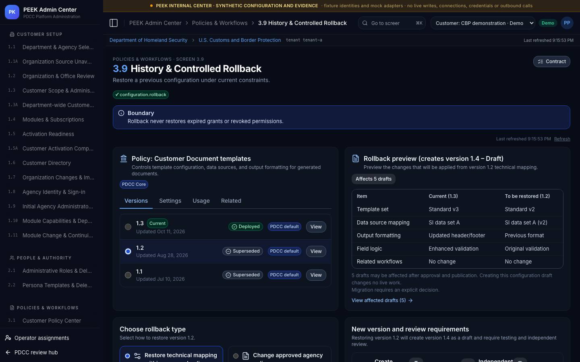Click the Refresh link
This screenshot has height=362, width=580.
[562, 139]
